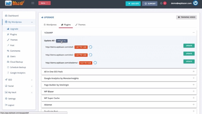Viewport: 202px width, 114px height.
Task: Click the Add Site button
Action: coord(133,4)
